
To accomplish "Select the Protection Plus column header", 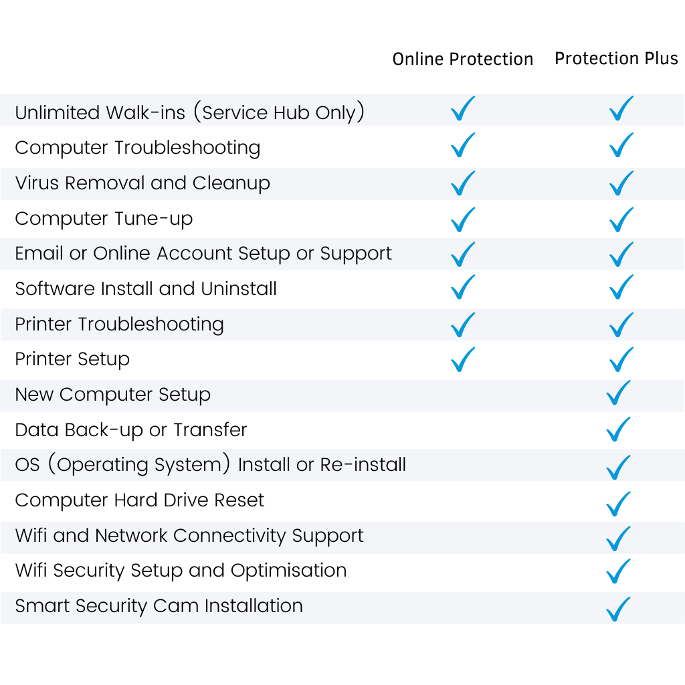I will (x=616, y=58).
